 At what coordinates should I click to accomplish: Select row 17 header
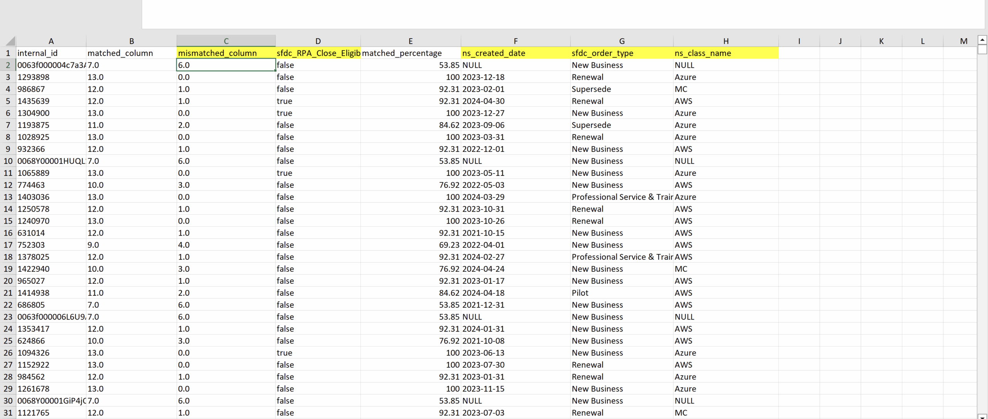coord(8,245)
